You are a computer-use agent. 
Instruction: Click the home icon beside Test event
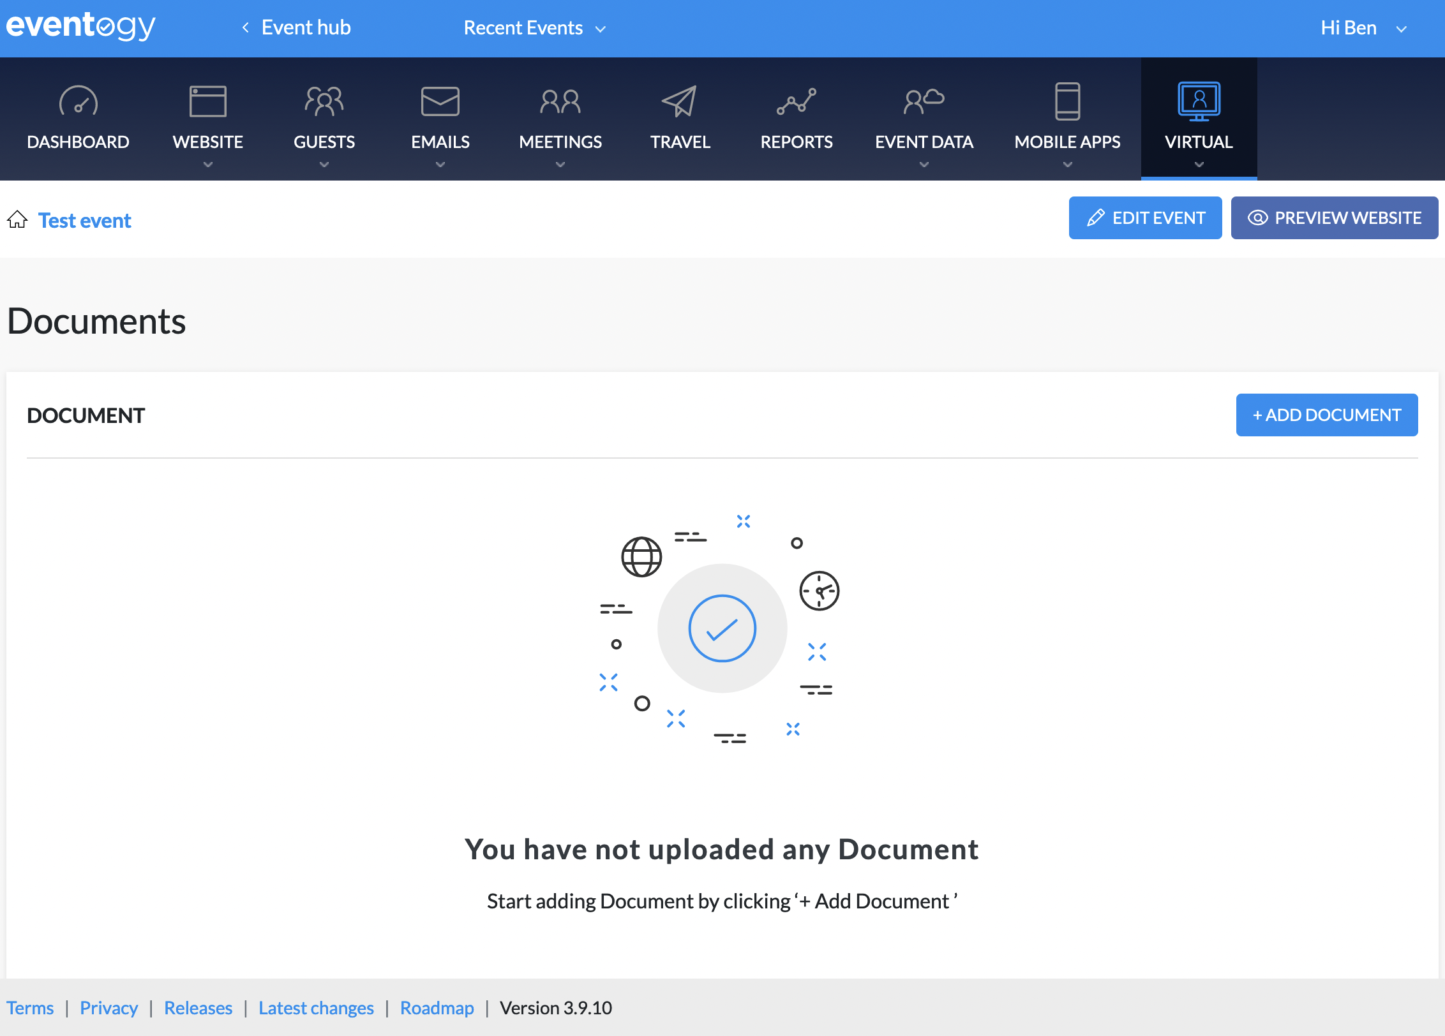18,219
